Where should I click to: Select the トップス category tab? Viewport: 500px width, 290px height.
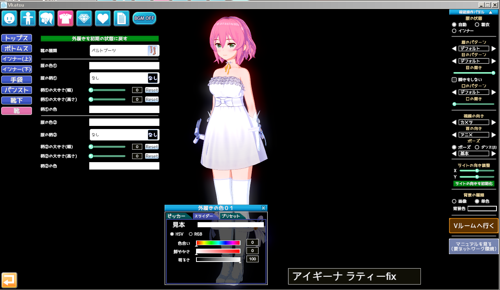16,38
